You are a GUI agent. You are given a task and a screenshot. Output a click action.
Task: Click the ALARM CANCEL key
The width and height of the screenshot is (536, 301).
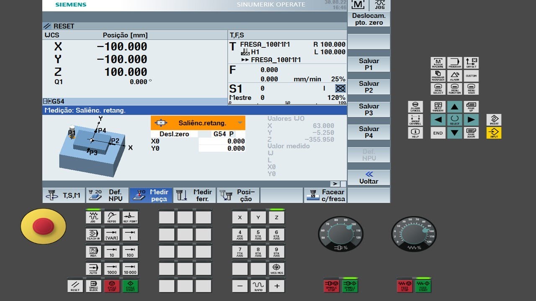(x=415, y=107)
